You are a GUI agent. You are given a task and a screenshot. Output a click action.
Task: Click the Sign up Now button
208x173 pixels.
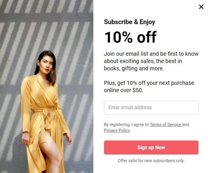[151, 148]
